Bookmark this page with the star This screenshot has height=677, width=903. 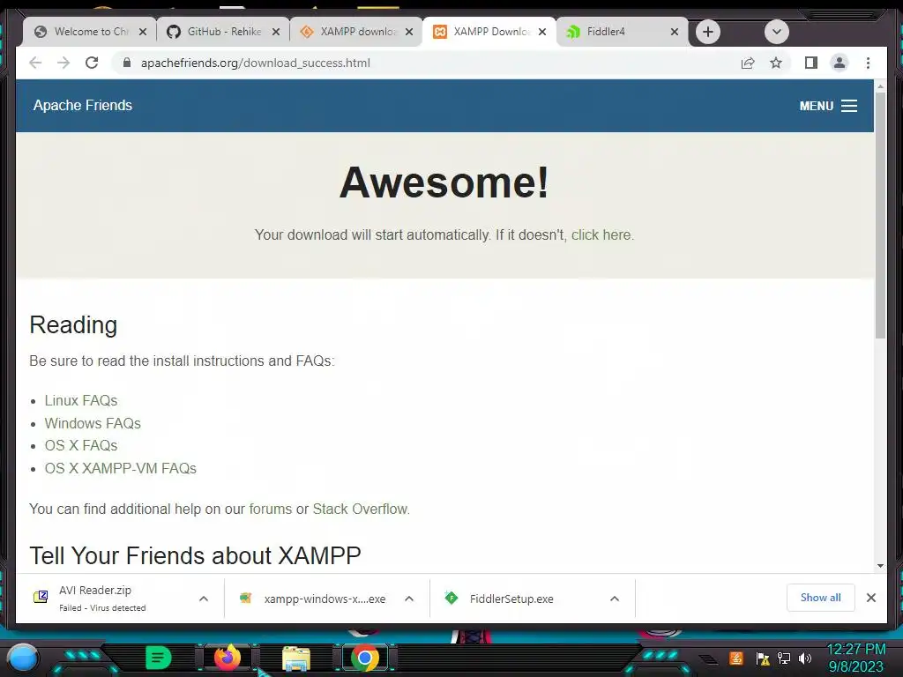tap(776, 63)
